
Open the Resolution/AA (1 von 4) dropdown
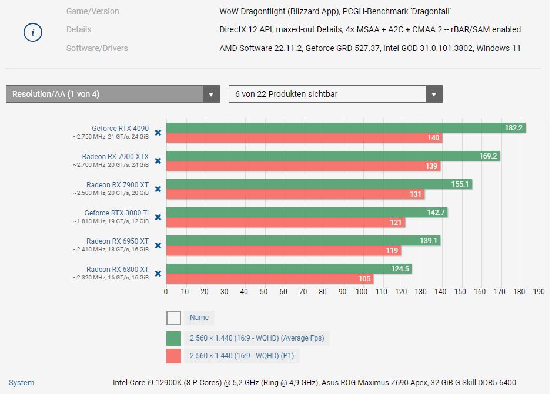113,94
